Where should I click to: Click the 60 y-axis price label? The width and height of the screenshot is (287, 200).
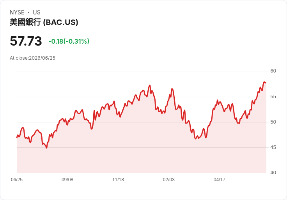(273, 71)
